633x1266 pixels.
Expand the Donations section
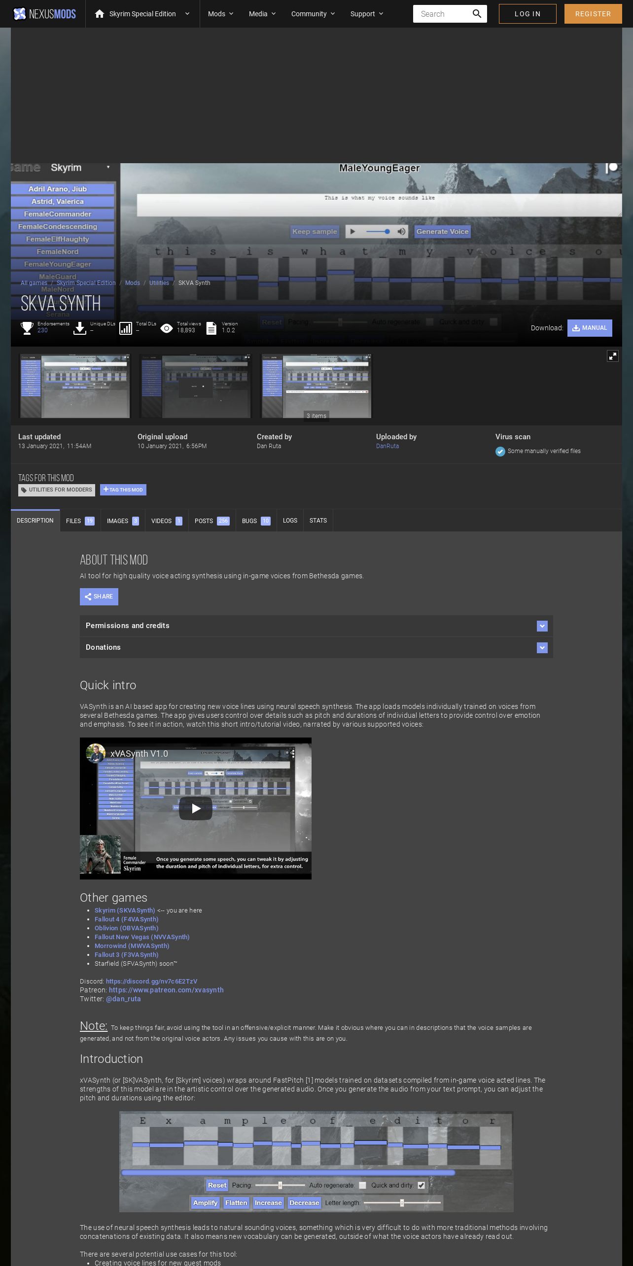coord(316,647)
